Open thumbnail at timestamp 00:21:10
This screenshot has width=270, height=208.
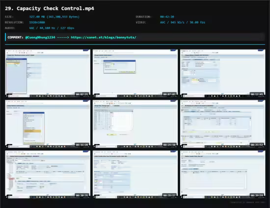pos(135,124)
